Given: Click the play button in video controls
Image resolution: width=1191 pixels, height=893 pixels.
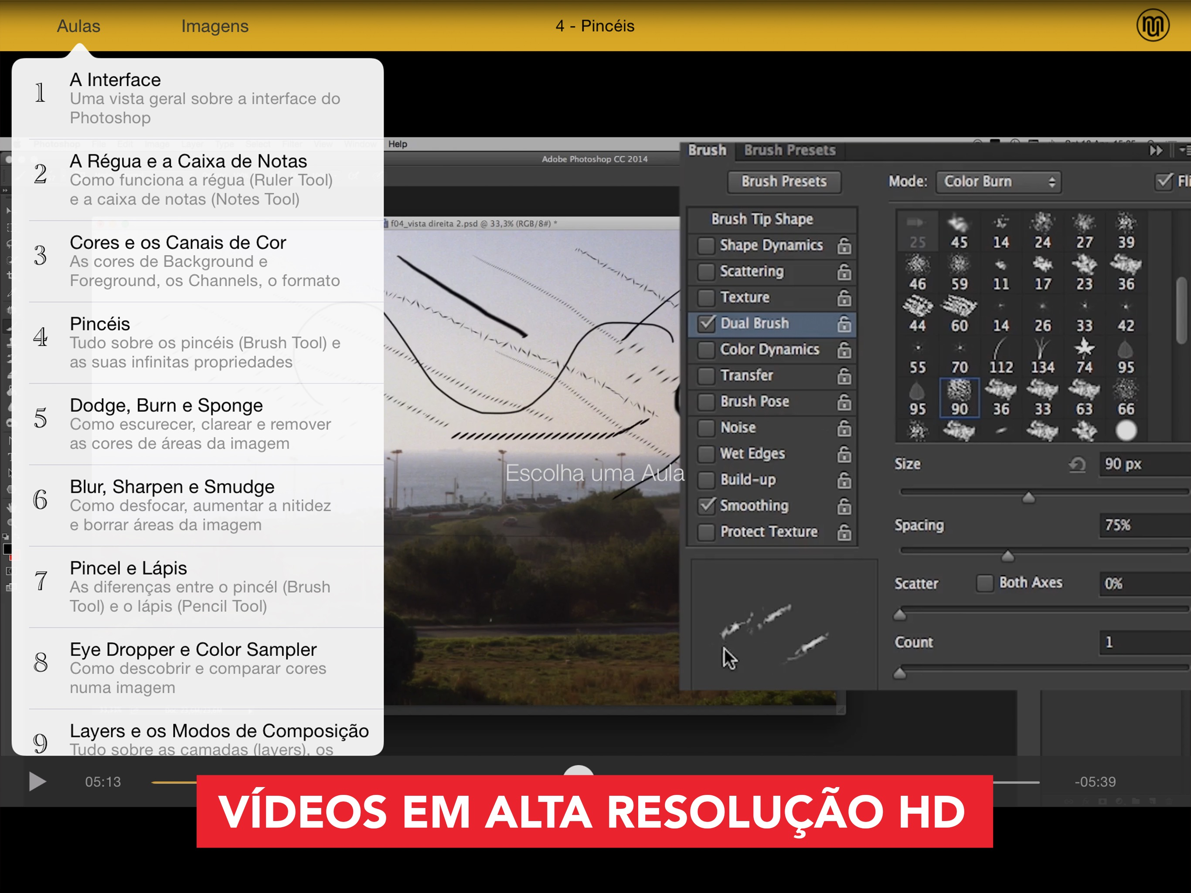Looking at the screenshot, I should click(x=37, y=781).
